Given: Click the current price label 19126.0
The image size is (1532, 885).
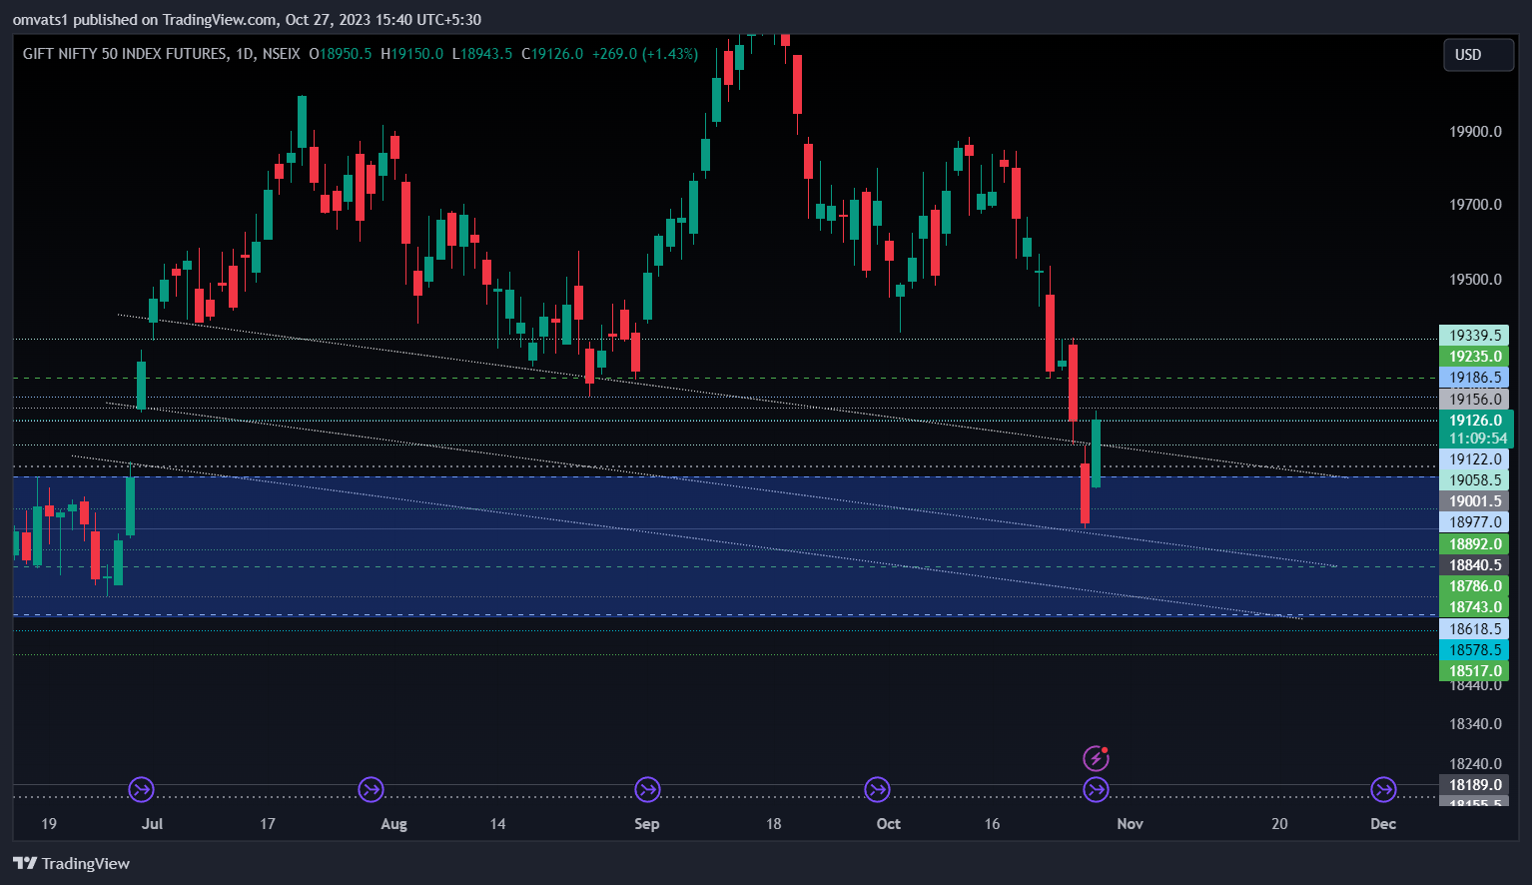Looking at the screenshot, I should (1476, 421).
